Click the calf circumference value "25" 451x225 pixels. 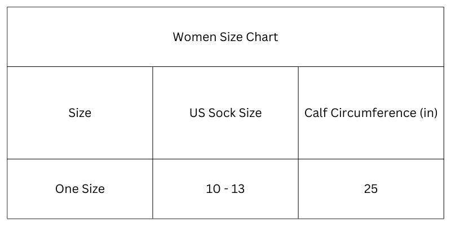pos(371,189)
